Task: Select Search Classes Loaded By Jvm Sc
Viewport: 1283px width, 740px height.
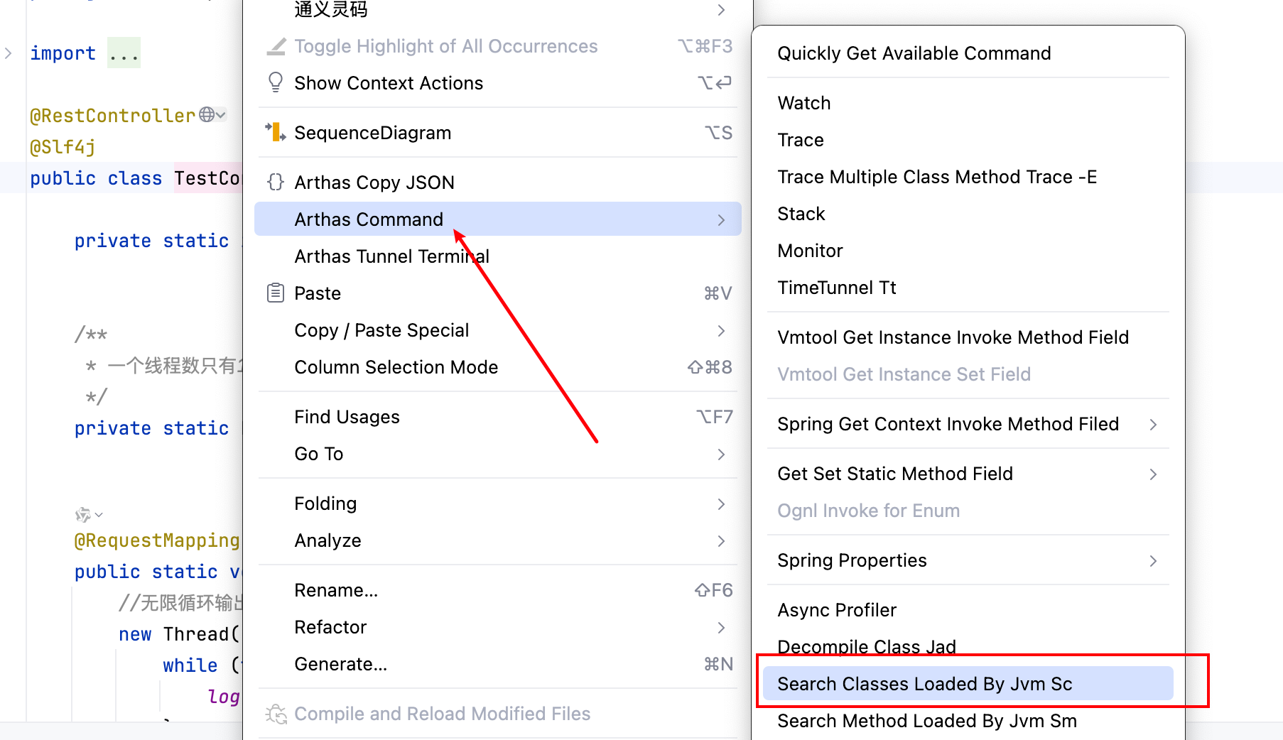Action: pos(924,684)
